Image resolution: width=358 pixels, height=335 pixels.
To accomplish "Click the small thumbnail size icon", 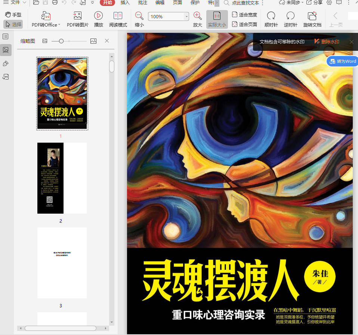I will 45,41.
